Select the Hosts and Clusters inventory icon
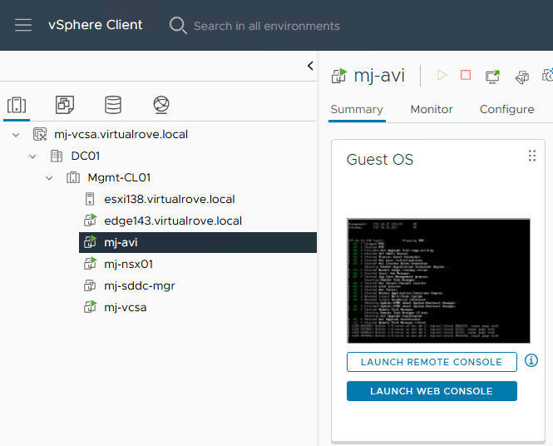This screenshot has width=553, height=446. point(17,105)
